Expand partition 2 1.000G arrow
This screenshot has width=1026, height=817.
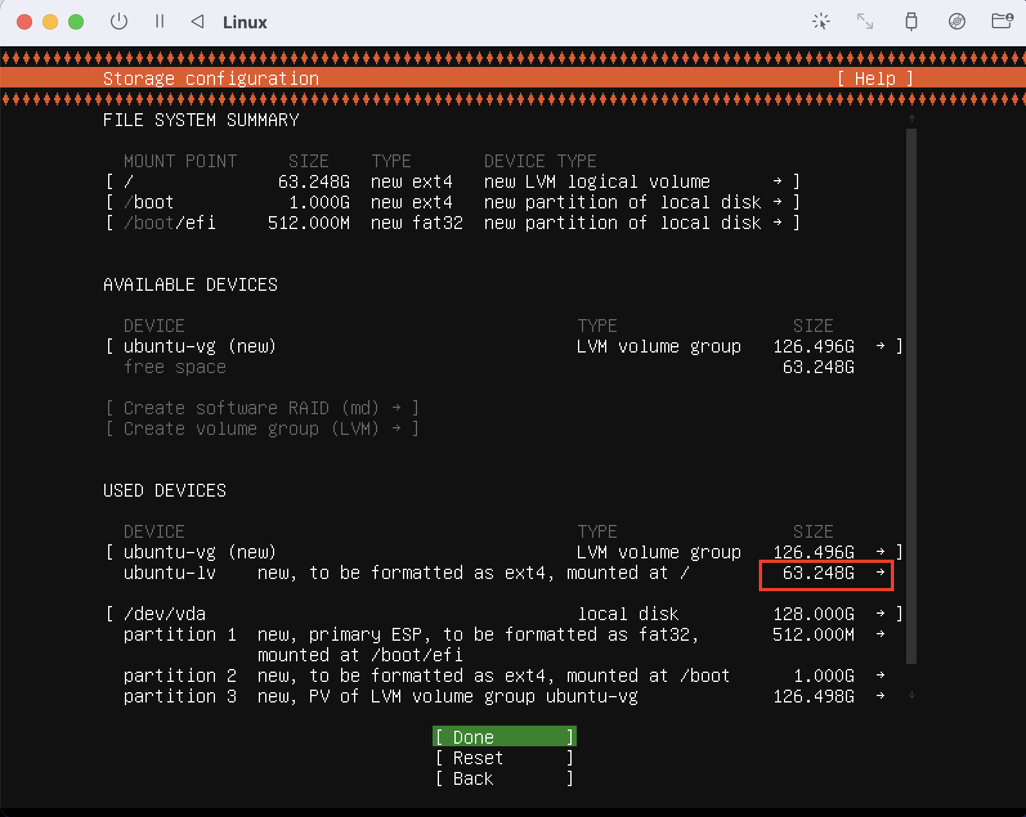click(881, 675)
